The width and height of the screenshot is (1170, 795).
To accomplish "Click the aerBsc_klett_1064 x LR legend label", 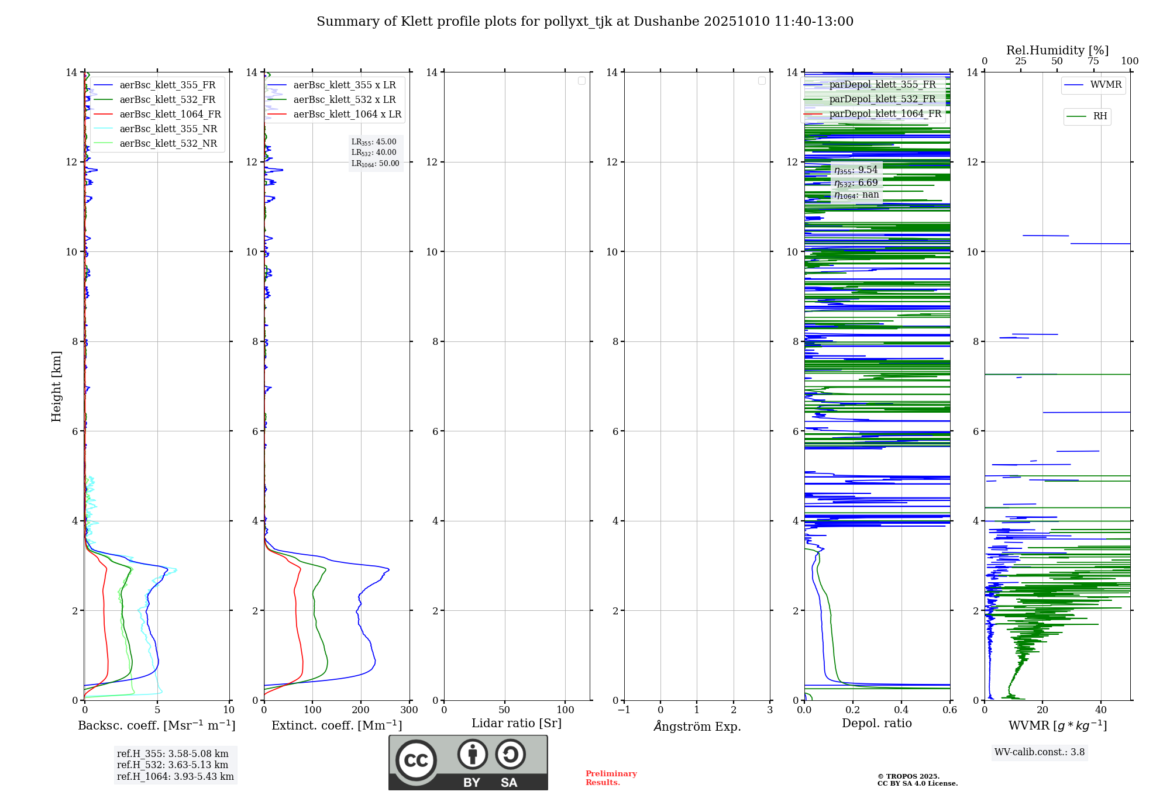I will 347,115.
